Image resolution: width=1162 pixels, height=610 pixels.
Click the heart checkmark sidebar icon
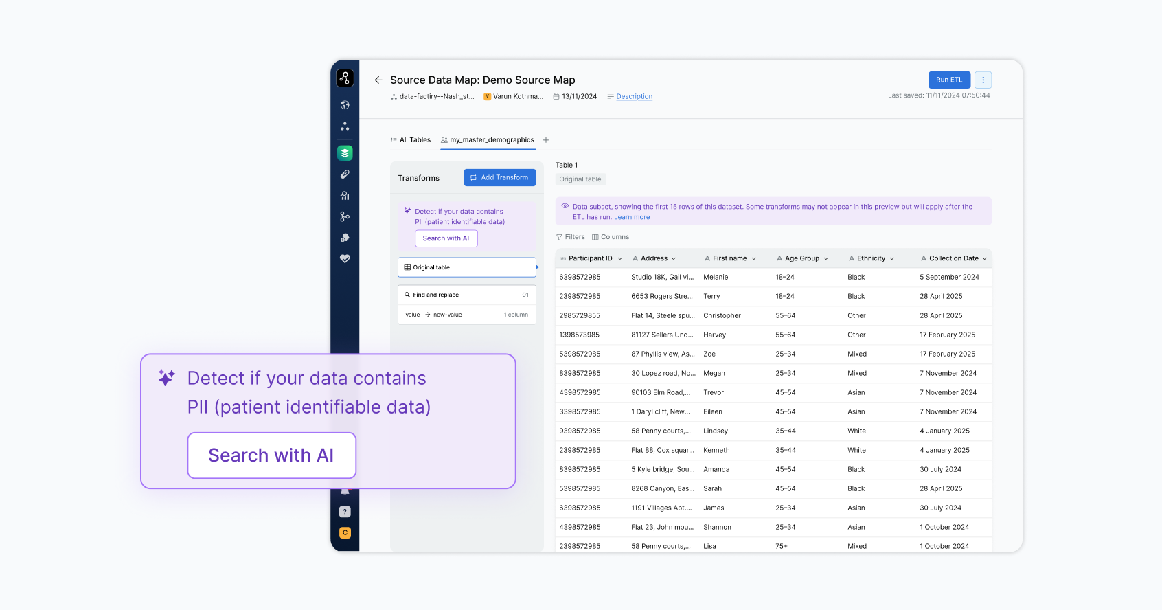[x=345, y=259]
